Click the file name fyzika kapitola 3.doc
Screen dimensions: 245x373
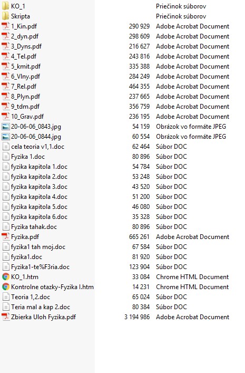pyautogui.click(x=39, y=187)
